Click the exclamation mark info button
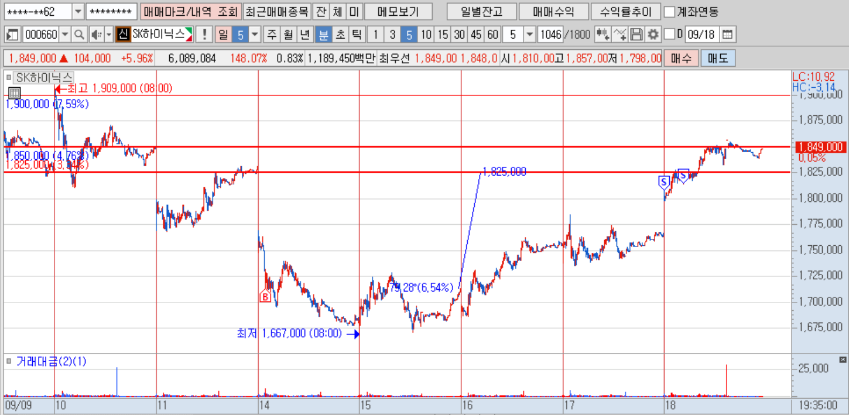 tap(204, 35)
